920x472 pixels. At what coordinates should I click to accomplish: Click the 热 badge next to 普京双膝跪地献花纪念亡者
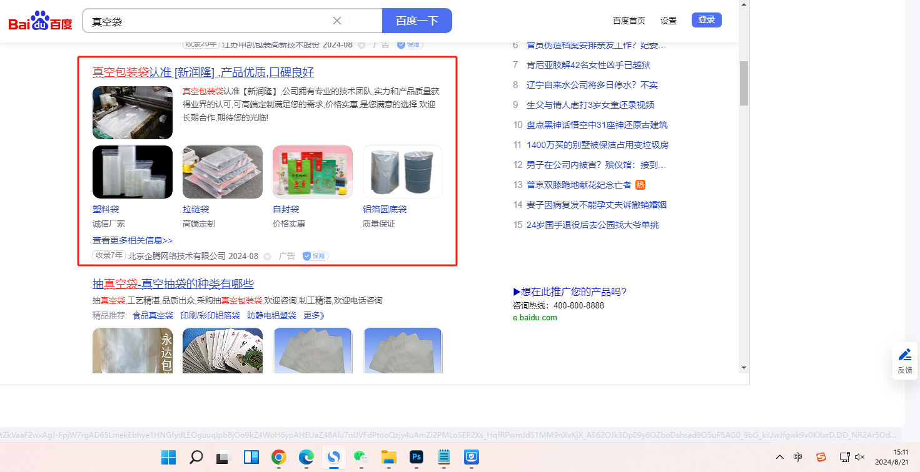tap(640, 185)
